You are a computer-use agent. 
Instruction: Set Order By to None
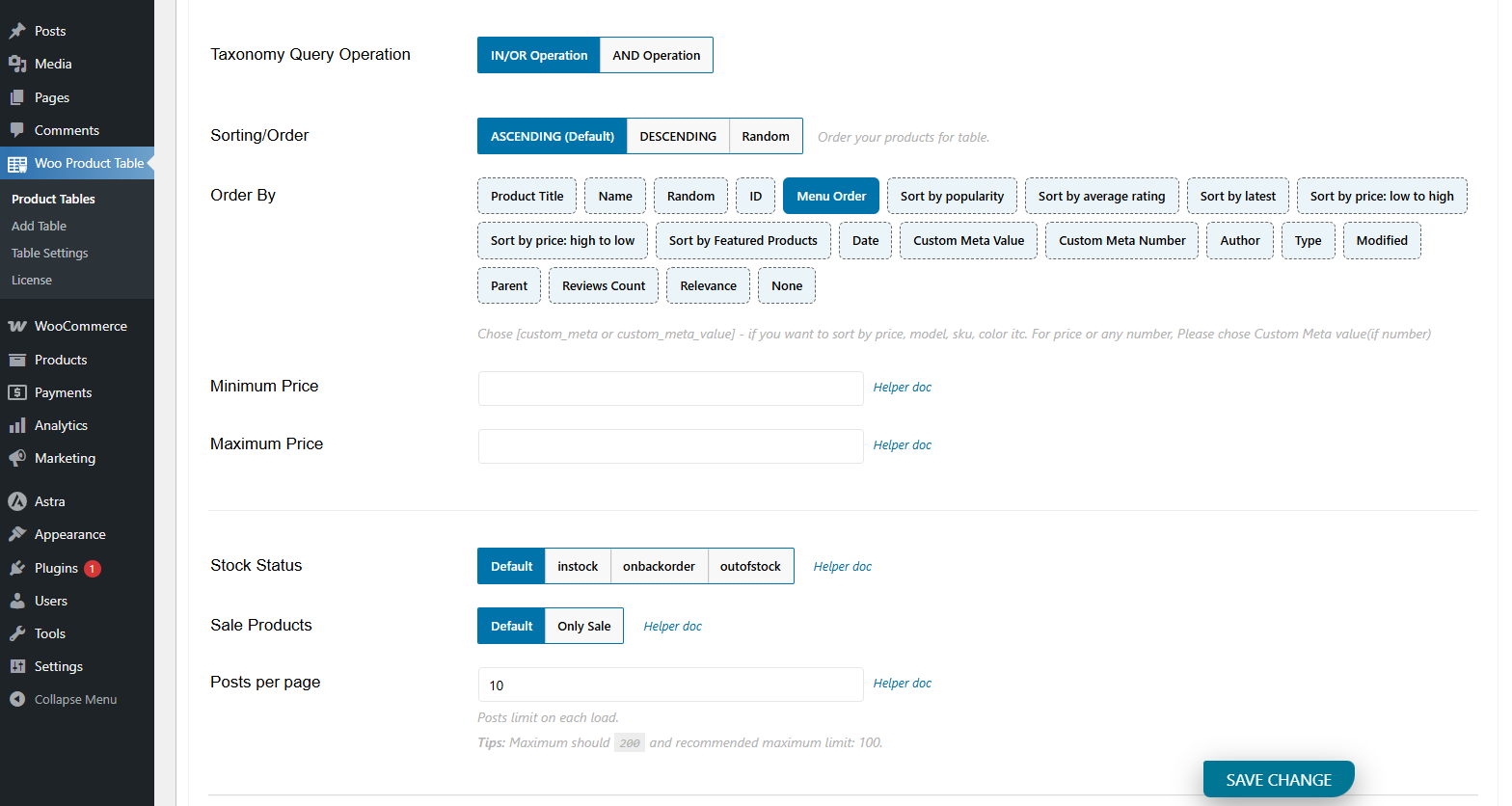click(x=787, y=285)
